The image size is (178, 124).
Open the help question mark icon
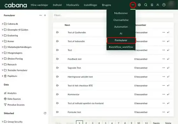(x=164, y=5)
